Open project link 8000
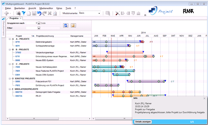Screen dimensions: 208x125 [18, 61]
